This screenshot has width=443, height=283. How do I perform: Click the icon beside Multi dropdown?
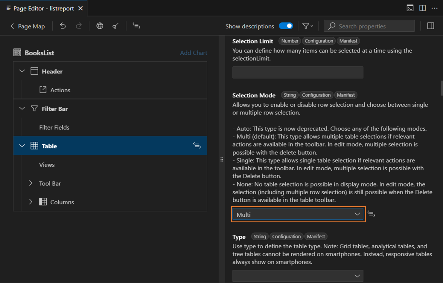coord(371,214)
